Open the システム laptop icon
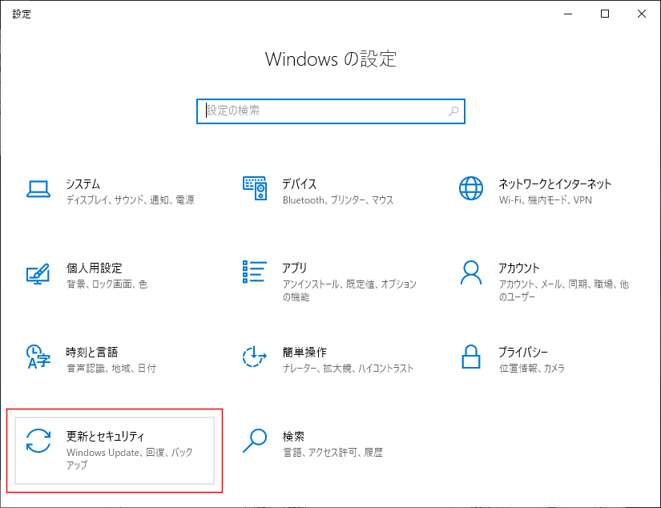Screen dimensions: 661x508 (x=38, y=189)
